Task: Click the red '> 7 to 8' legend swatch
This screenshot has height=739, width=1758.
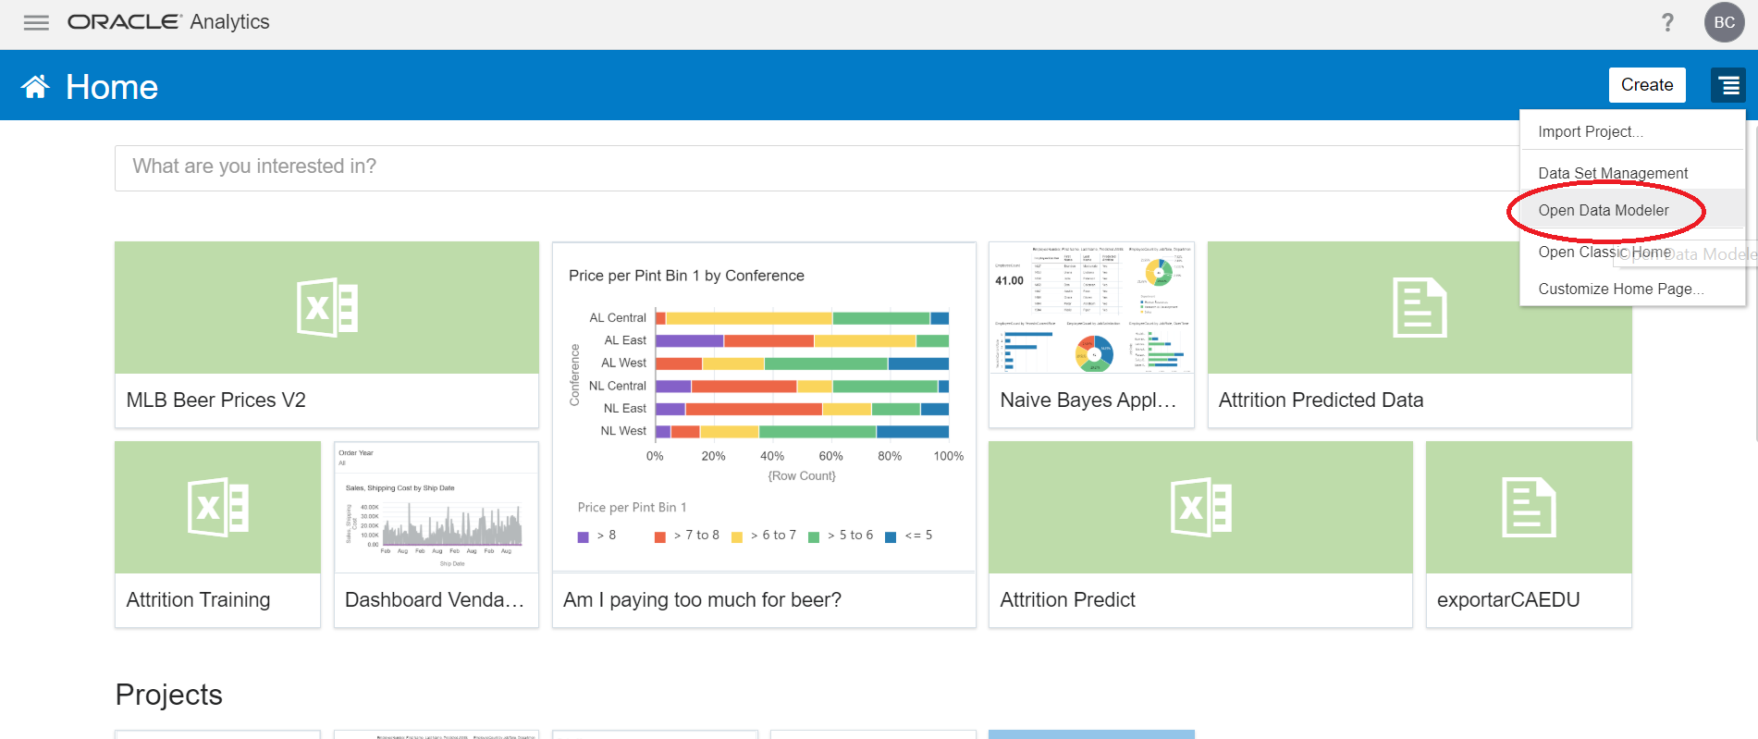Action: (x=659, y=536)
